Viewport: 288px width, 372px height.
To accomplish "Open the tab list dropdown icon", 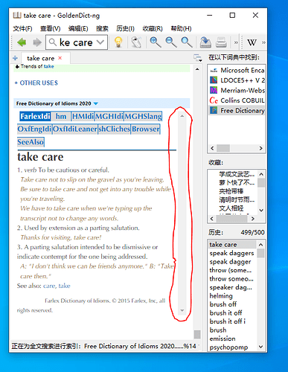I will coord(198,58).
